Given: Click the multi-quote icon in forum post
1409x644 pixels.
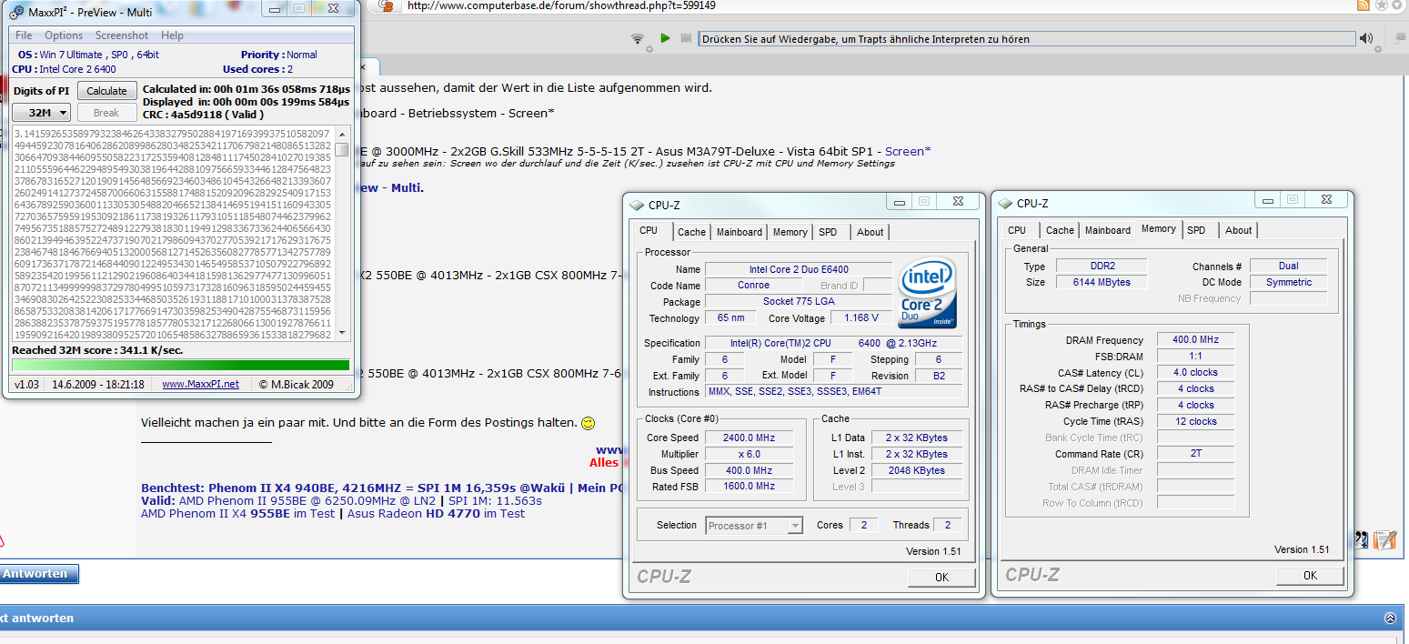Looking at the screenshot, I should (1362, 540).
